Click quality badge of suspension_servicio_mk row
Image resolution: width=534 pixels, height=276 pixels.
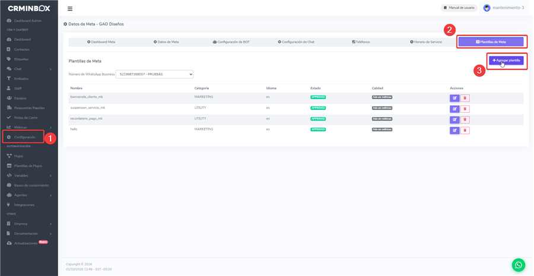tap(382, 108)
